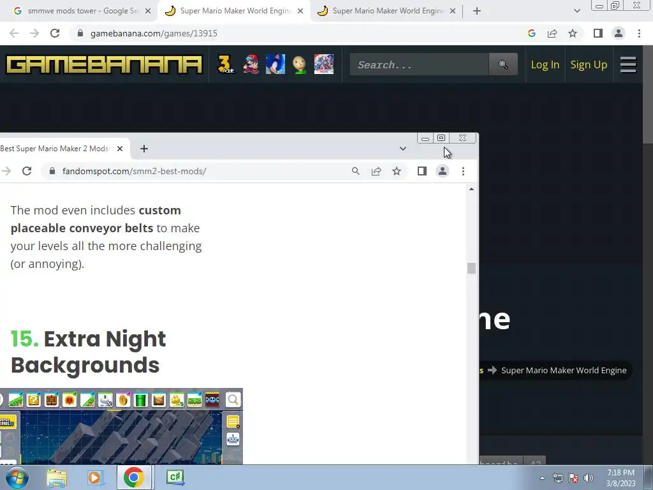Screen dimensions: 653x490
Task: Click the zoom magnifier in the FandomSpot address bar
Action: pos(356,171)
